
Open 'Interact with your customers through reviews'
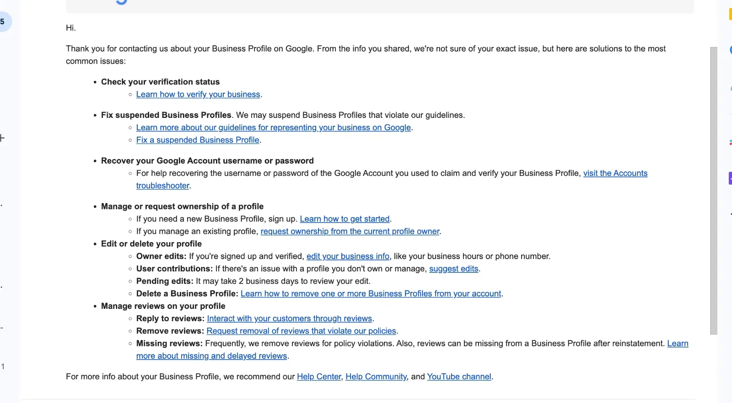[289, 318]
